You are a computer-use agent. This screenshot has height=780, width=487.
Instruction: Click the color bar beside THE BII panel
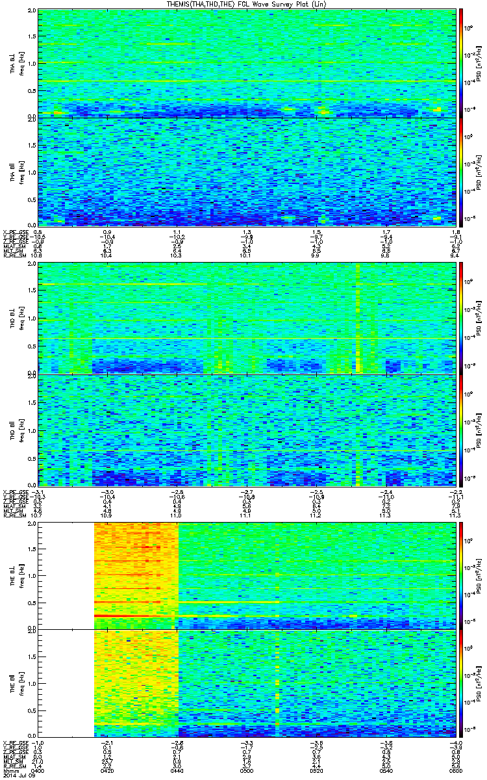(462, 682)
